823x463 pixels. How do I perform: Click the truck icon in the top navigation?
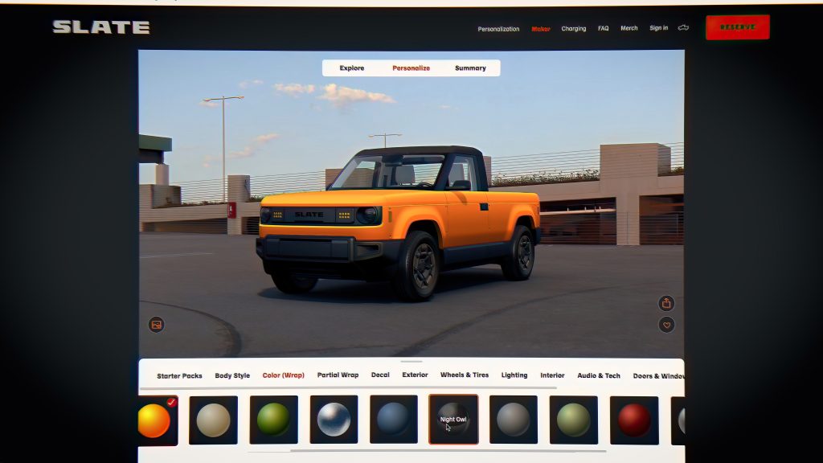[x=683, y=28]
